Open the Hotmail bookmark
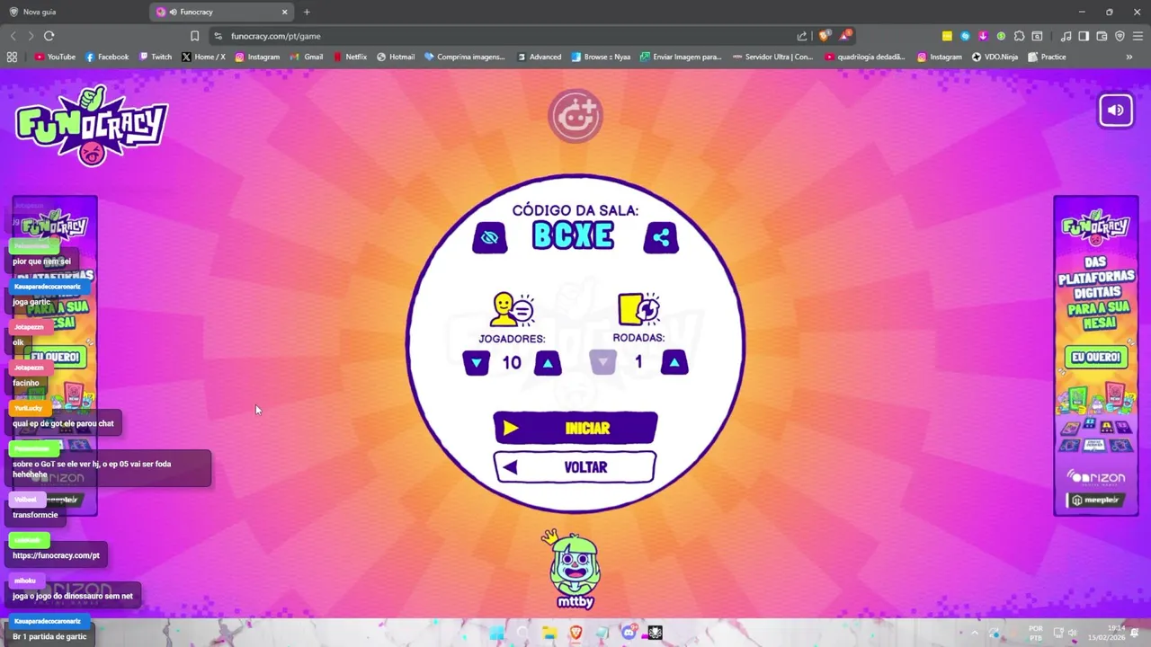Screen dimensions: 1151x647 [x=396, y=57]
